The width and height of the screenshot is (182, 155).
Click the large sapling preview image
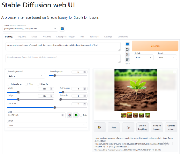(135, 90)
